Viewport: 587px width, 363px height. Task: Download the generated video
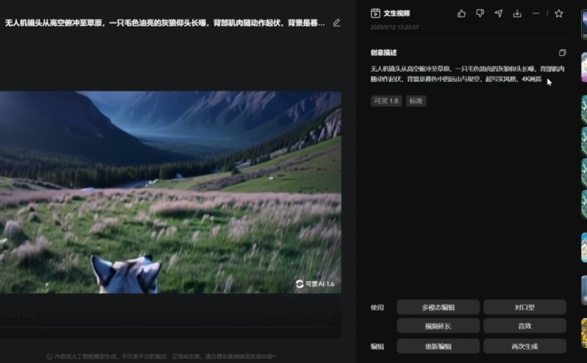tap(517, 13)
